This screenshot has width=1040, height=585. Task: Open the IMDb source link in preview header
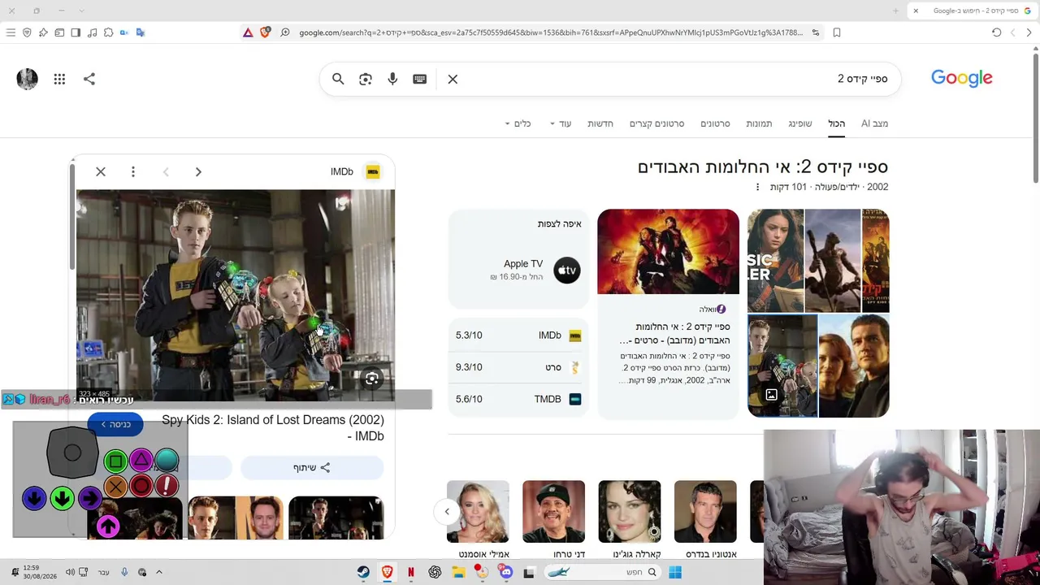355,171
